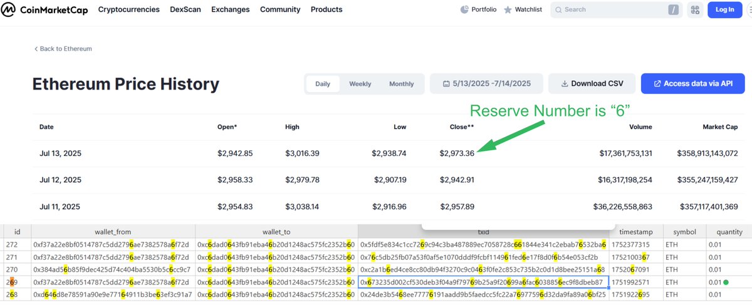Screen dimensions: 752x305
Task: Click the Access data via API button
Action: [x=693, y=83]
